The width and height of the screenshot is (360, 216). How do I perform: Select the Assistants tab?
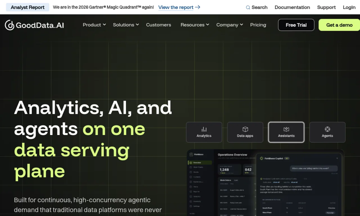[286, 132]
